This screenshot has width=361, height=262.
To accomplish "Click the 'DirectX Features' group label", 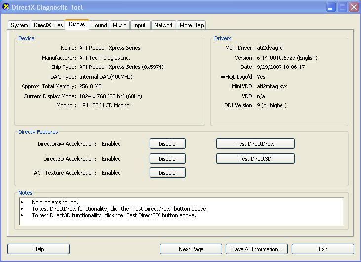I will pos(38,132).
